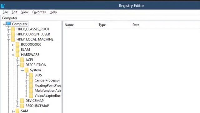Viewport: 200px width, 113px height.
Task: Click the BIOS folder icon
Action: coord(31,75)
